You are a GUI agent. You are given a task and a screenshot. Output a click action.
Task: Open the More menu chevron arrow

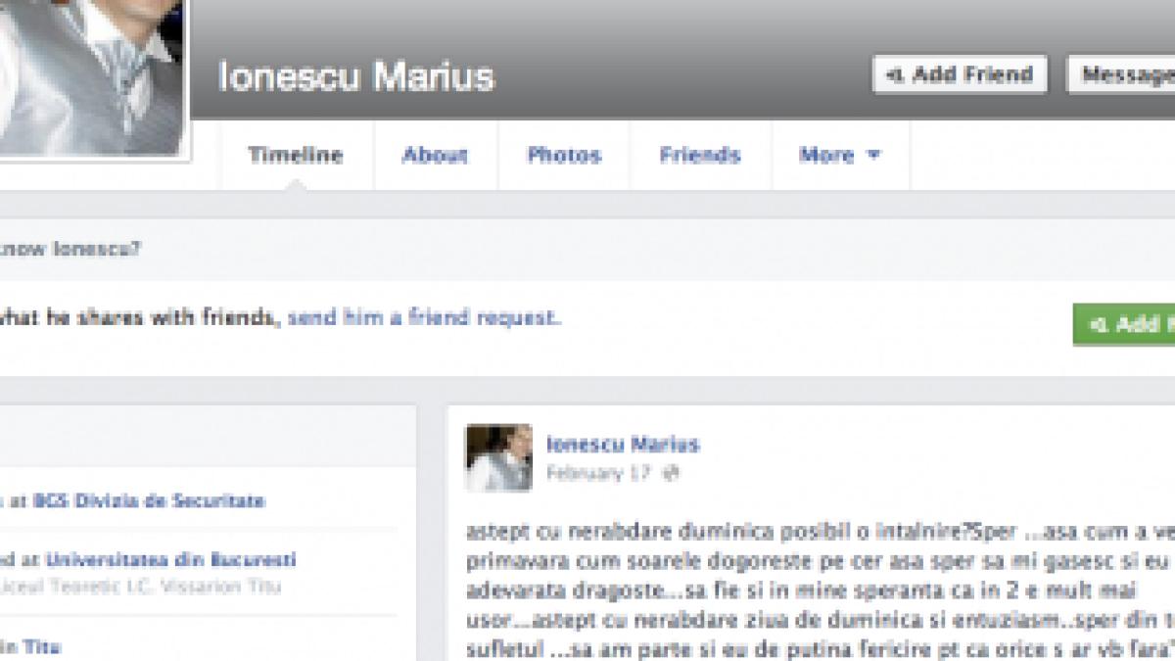click(x=873, y=155)
